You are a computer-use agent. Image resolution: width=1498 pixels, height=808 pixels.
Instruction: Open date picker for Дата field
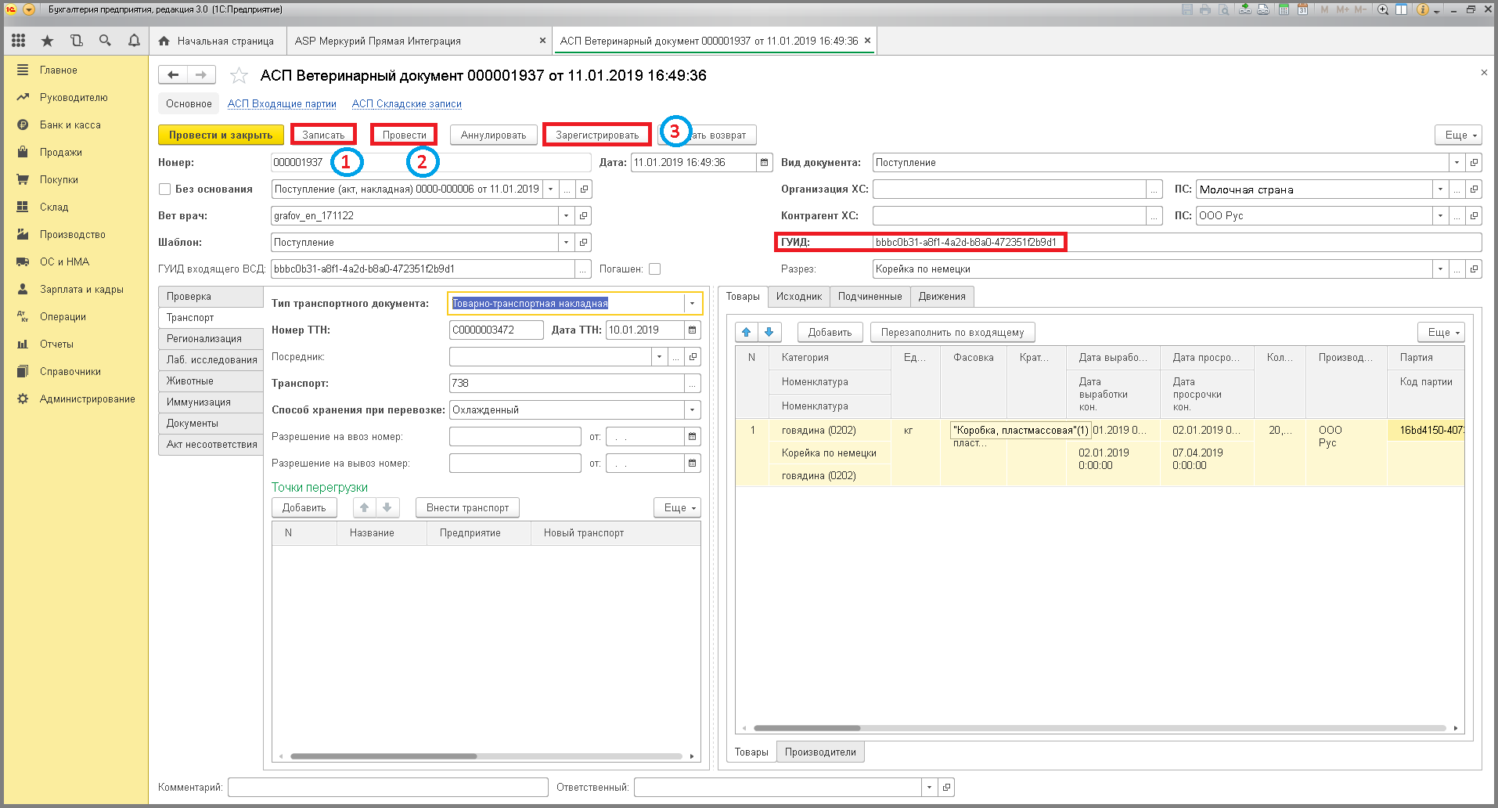coord(765,162)
